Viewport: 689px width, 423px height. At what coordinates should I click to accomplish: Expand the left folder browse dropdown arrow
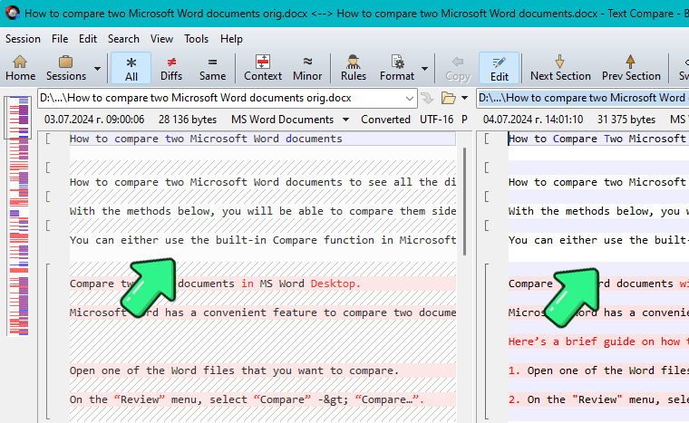[x=464, y=98]
